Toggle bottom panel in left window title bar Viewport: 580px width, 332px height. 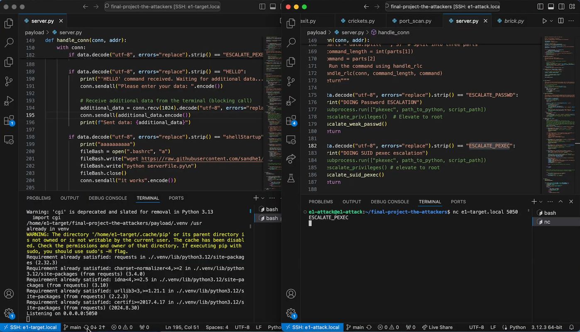click(273, 7)
